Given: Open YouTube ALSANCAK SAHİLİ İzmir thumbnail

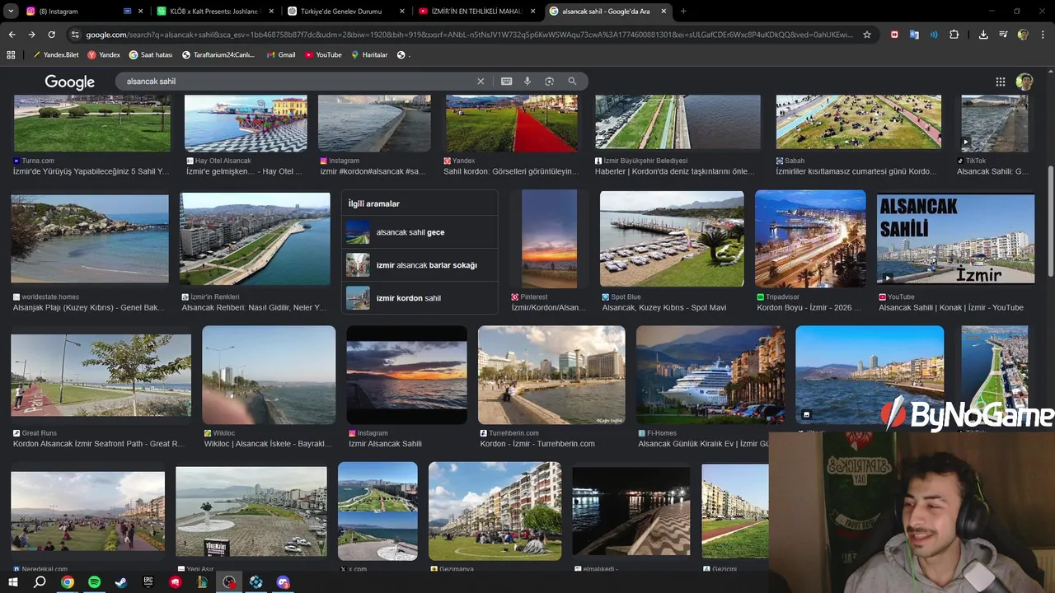Looking at the screenshot, I should (x=955, y=239).
